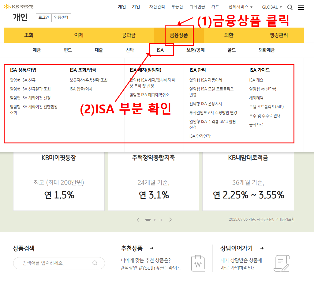Open 자산관리 in top nav

(x=157, y=7)
